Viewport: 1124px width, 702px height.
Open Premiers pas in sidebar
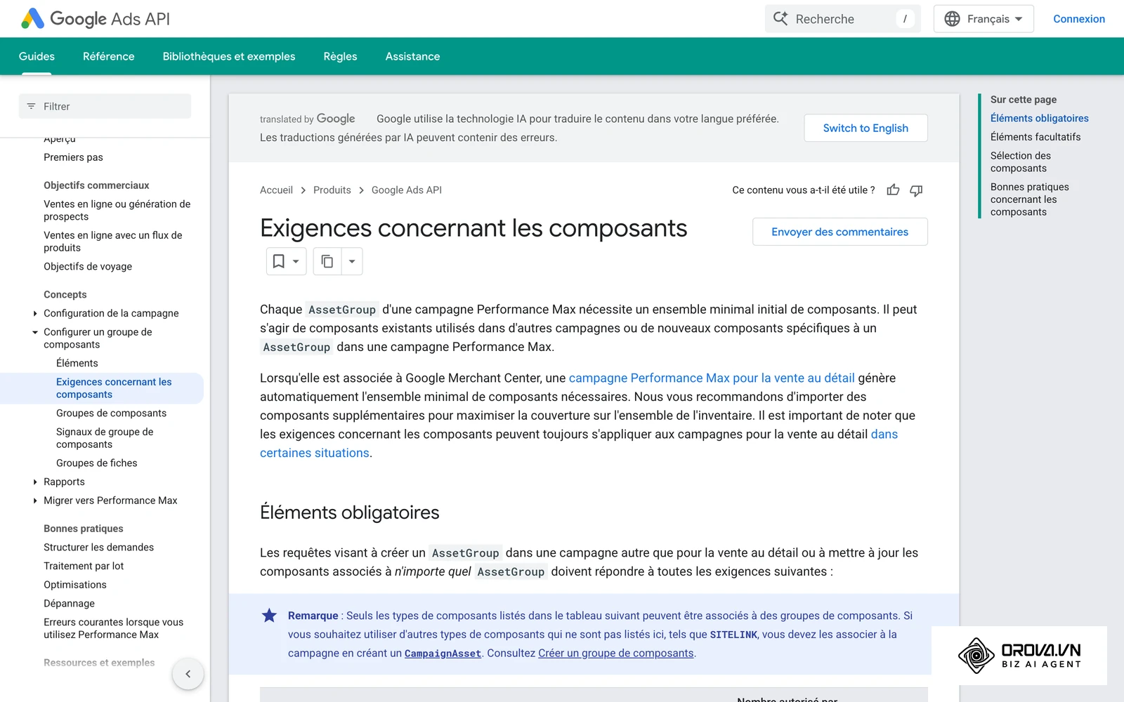(73, 157)
